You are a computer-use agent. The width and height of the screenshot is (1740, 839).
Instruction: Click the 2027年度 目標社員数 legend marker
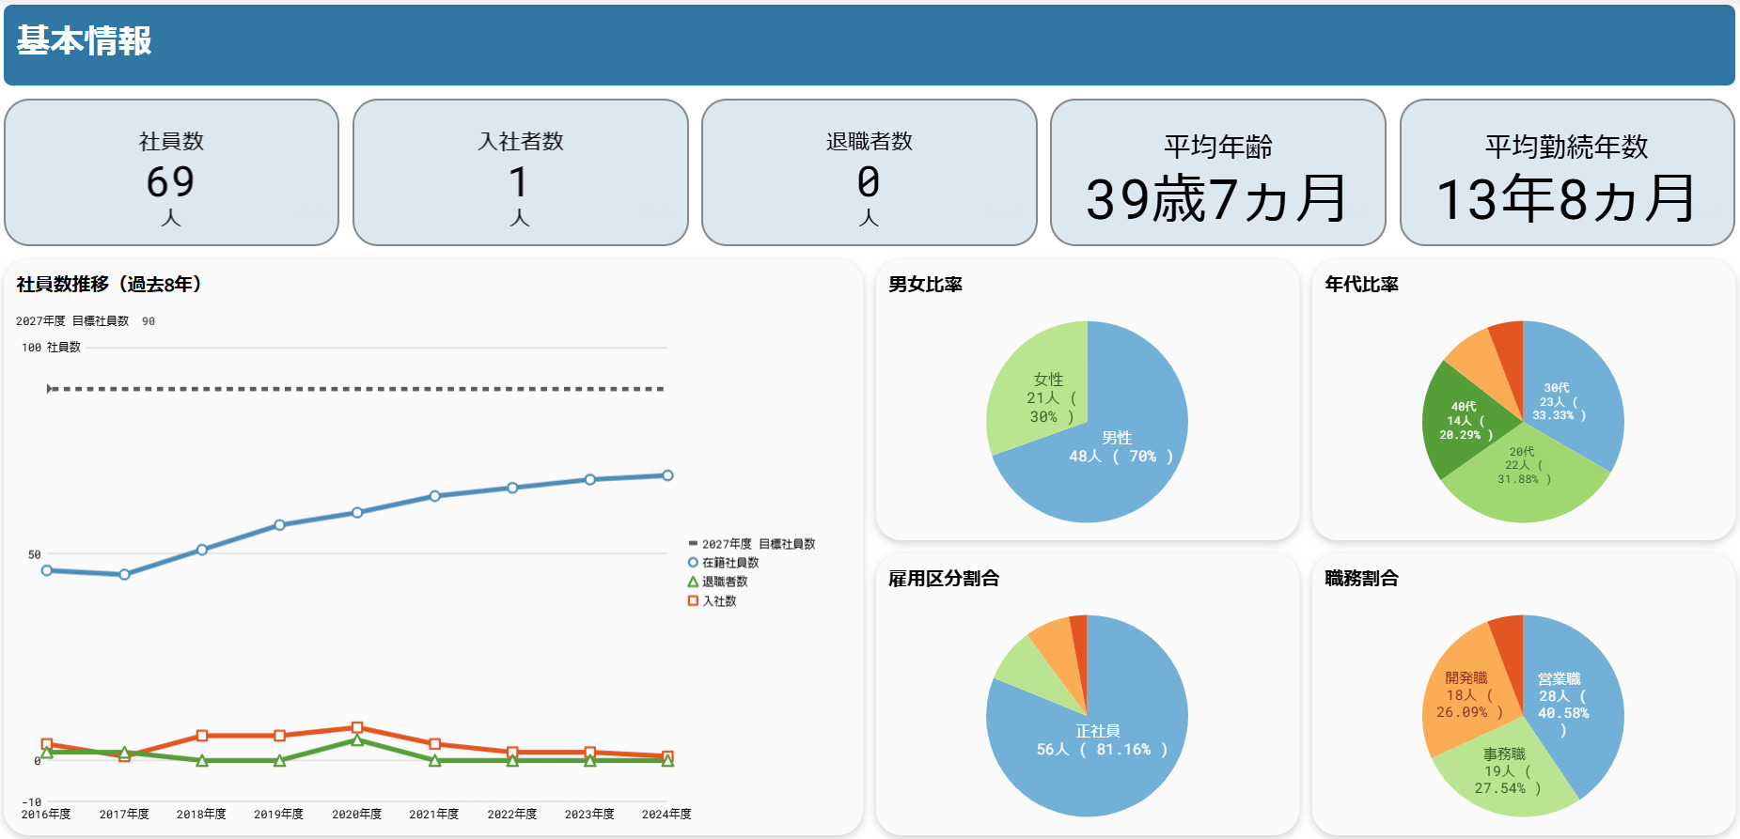point(693,543)
